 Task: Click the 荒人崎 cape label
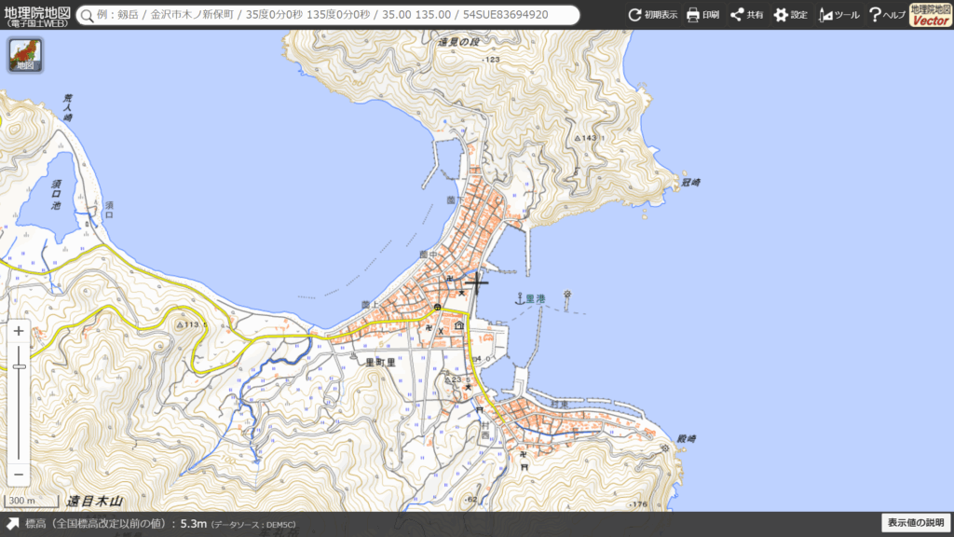tap(67, 107)
